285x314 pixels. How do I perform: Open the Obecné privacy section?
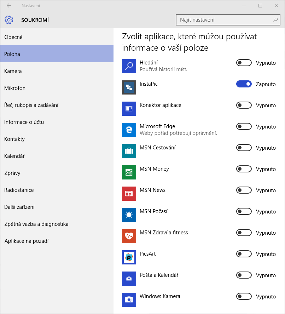(x=57, y=37)
